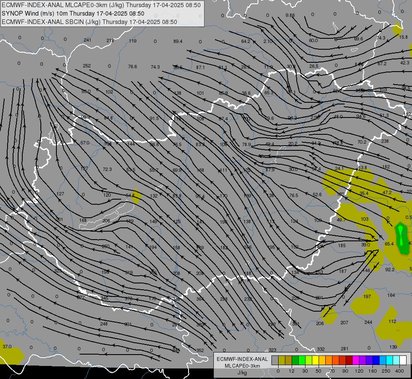Click the map value '238'
This screenshot has width=412, height=379.
tap(385, 141)
